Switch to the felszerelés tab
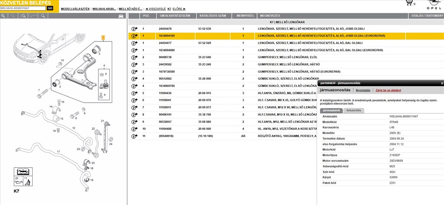This screenshot has height=205, width=444. (x=353, y=111)
